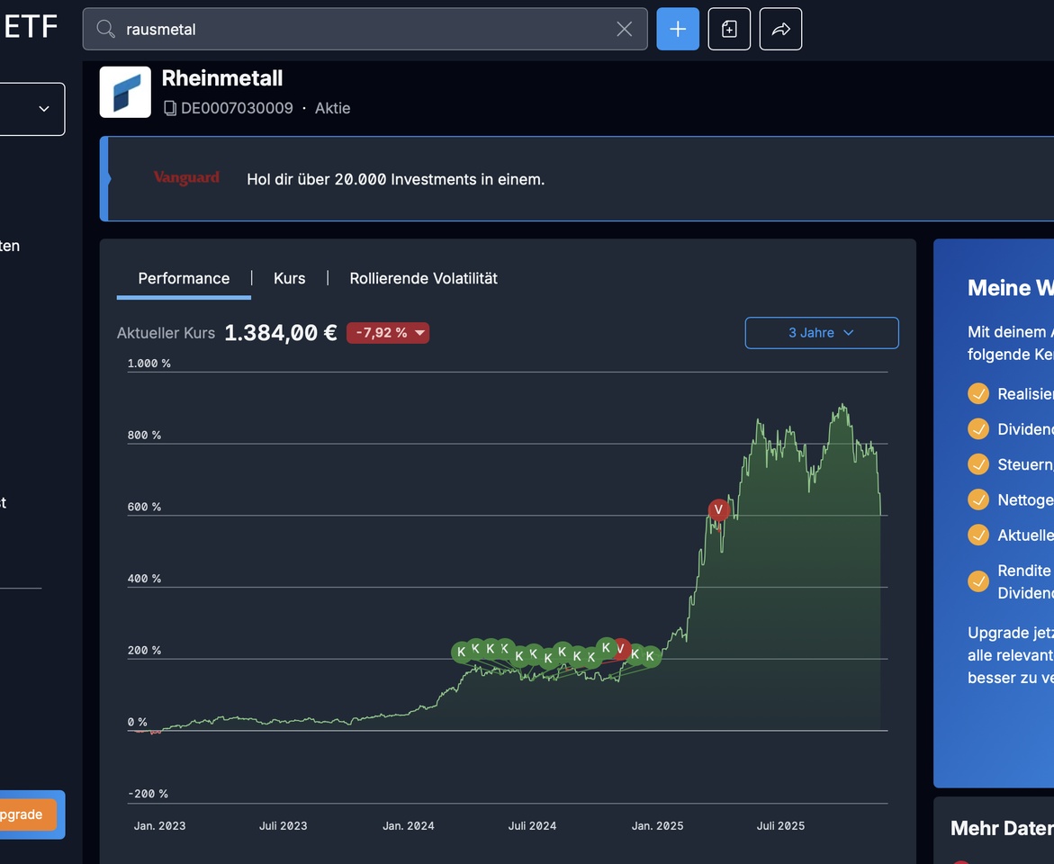Switch to the Kurs tab
Viewport: 1054px width, 864px height.
coord(289,278)
